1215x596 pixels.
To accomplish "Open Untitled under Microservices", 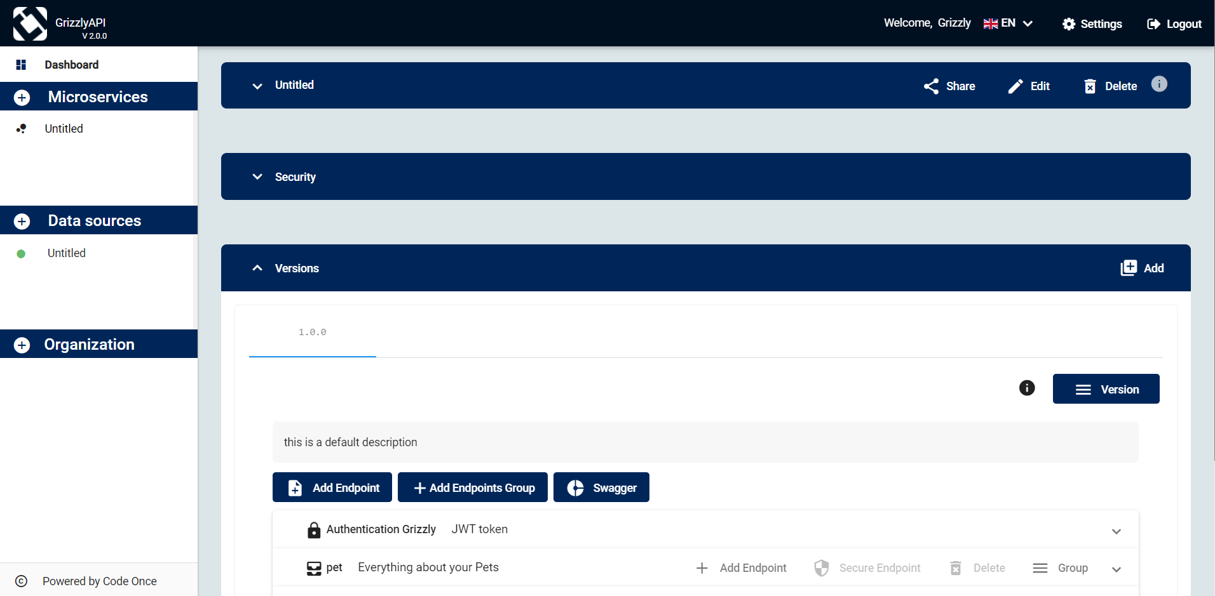I will [64, 129].
